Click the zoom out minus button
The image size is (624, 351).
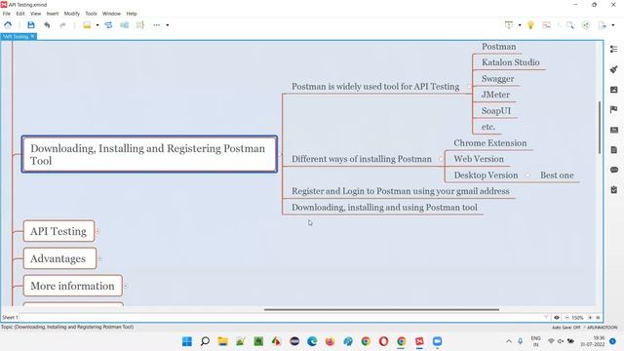(x=566, y=318)
